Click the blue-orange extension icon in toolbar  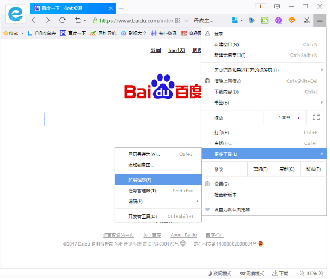tap(252, 20)
